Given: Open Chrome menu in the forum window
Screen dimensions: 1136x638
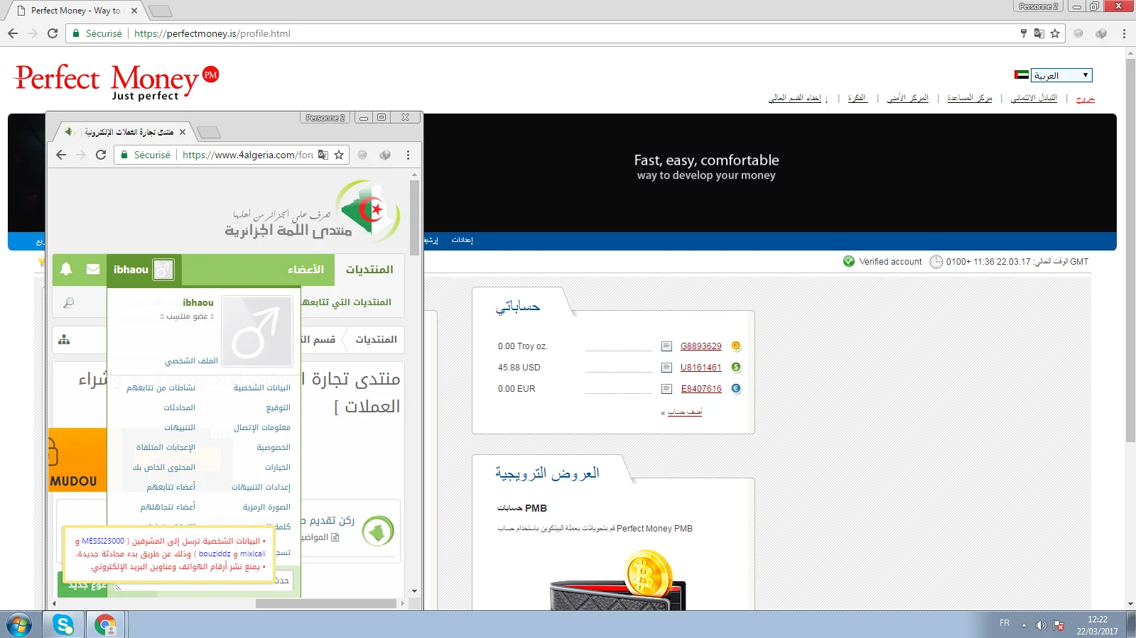Looking at the screenshot, I should click(408, 155).
